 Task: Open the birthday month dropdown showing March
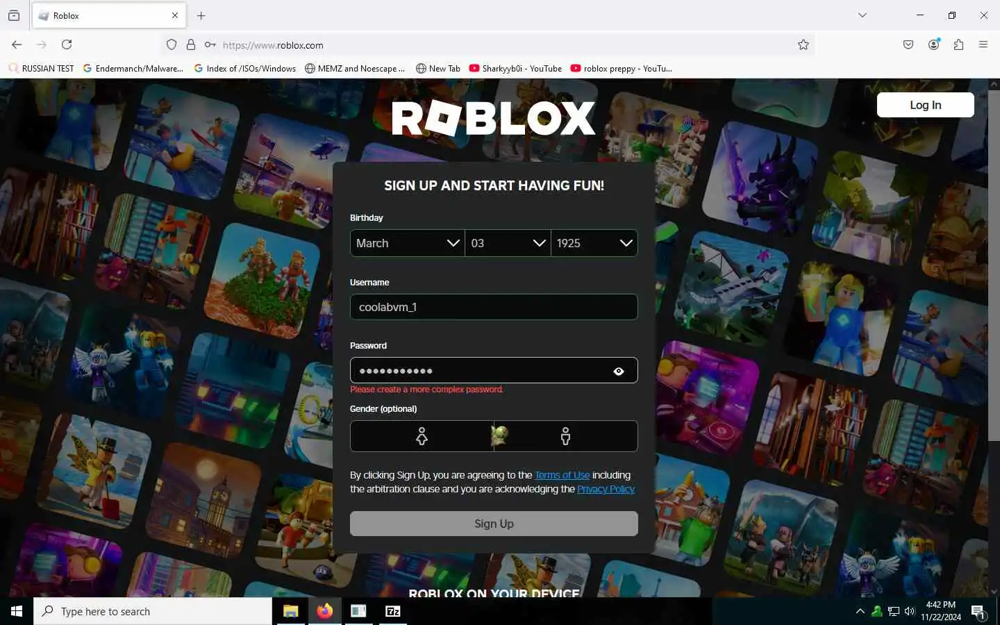point(408,243)
